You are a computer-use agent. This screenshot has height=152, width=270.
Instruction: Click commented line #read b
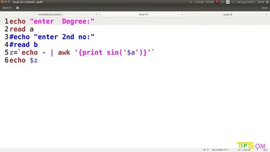point(24,45)
